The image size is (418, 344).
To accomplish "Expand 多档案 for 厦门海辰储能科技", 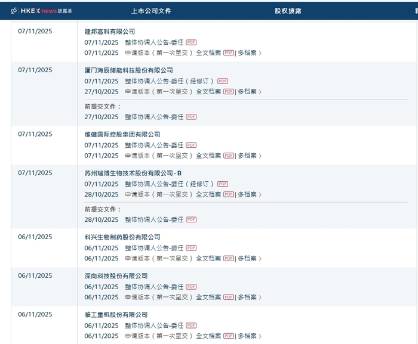I will point(249,92).
